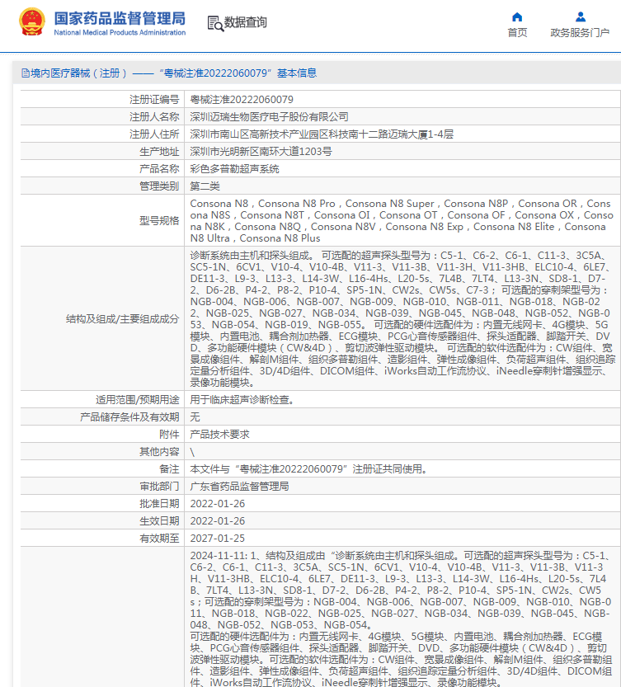Screen dimensions: 621x687
Task: Click the 境内医疗器械(注册) 基本信息 heading
Action: tap(169, 73)
